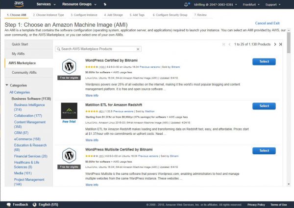Open Content Management (358) category

(29, 125)
